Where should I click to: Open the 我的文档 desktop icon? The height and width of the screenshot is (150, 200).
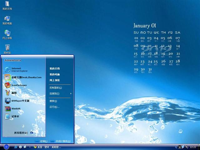(7, 5)
